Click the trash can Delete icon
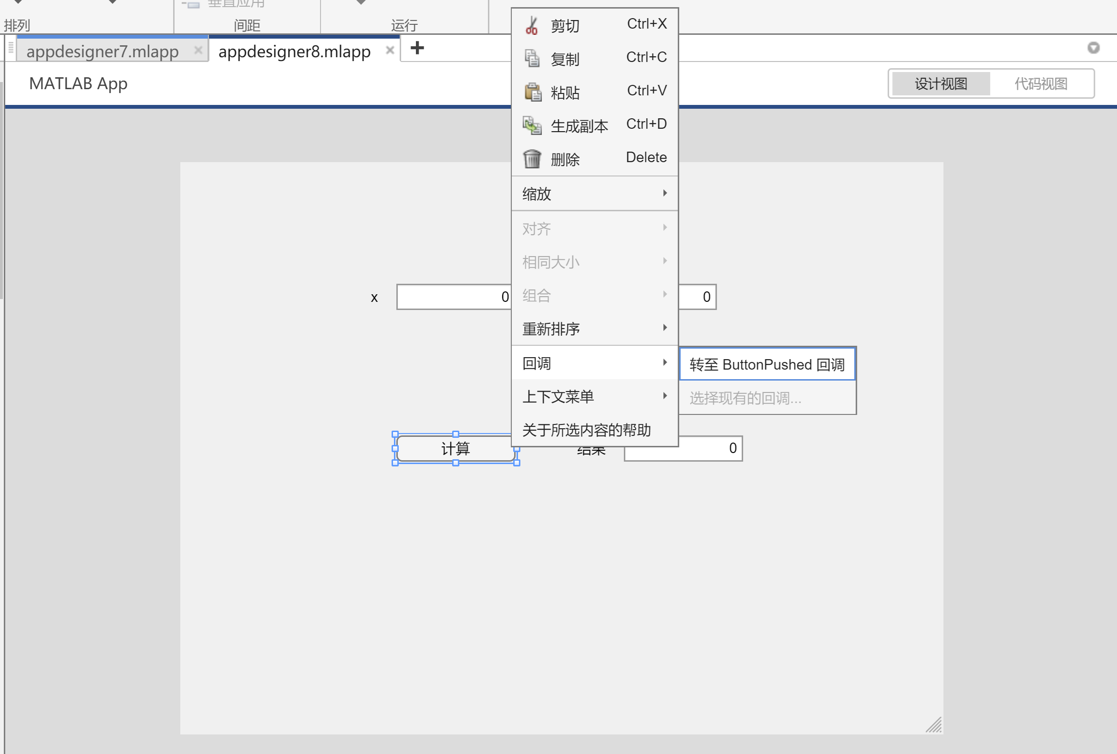Viewport: 1117px width, 754px height. tap(532, 159)
